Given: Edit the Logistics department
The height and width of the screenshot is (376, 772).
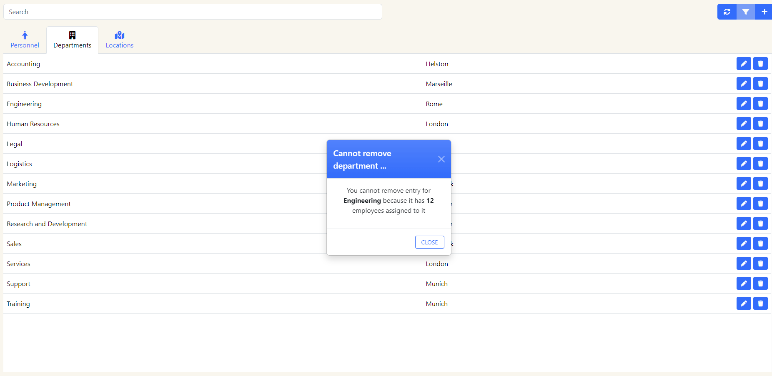Looking at the screenshot, I should pyautogui.click(x=743, y=164).
